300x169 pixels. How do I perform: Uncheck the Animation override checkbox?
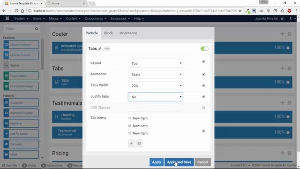203,74
